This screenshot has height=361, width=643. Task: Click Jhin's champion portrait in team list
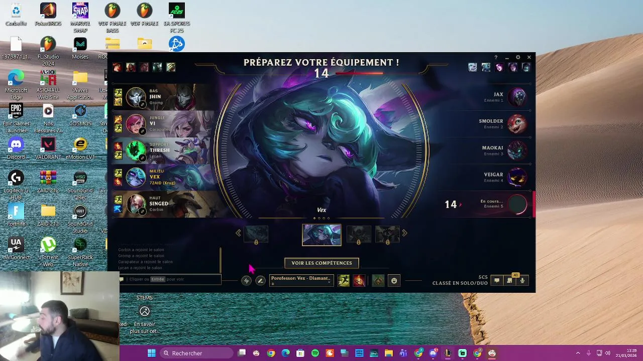tap(136, 97)
